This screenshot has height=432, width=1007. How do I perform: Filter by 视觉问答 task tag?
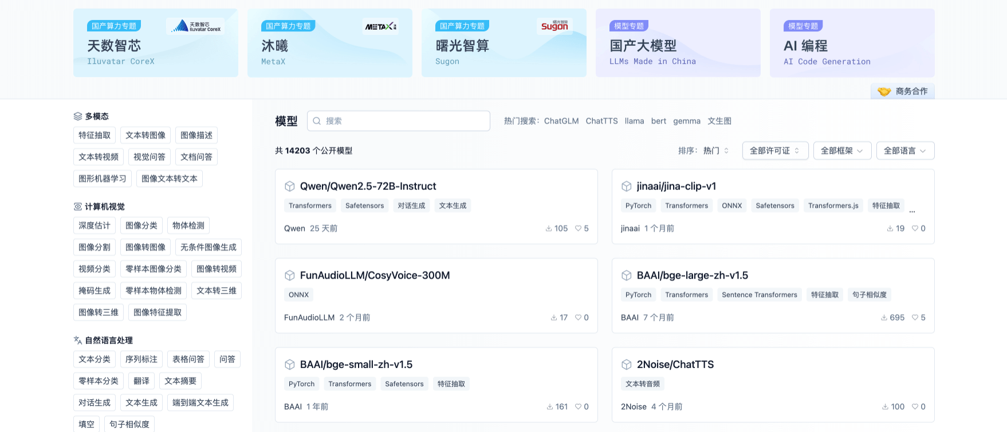pos(150,157)
